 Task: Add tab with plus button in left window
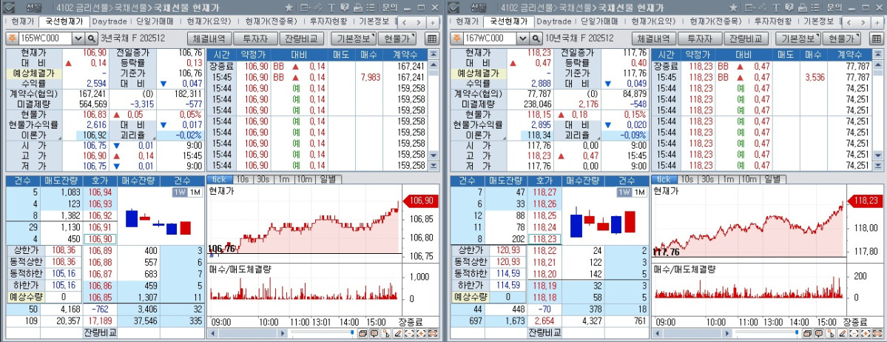point(433,22)
